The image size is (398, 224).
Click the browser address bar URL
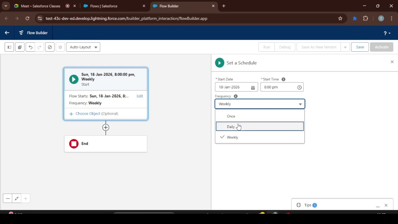click(127, 19)
